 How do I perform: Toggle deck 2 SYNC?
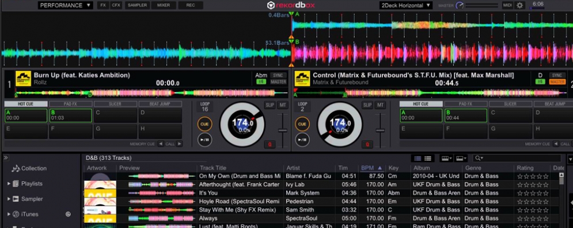point(557,75)
